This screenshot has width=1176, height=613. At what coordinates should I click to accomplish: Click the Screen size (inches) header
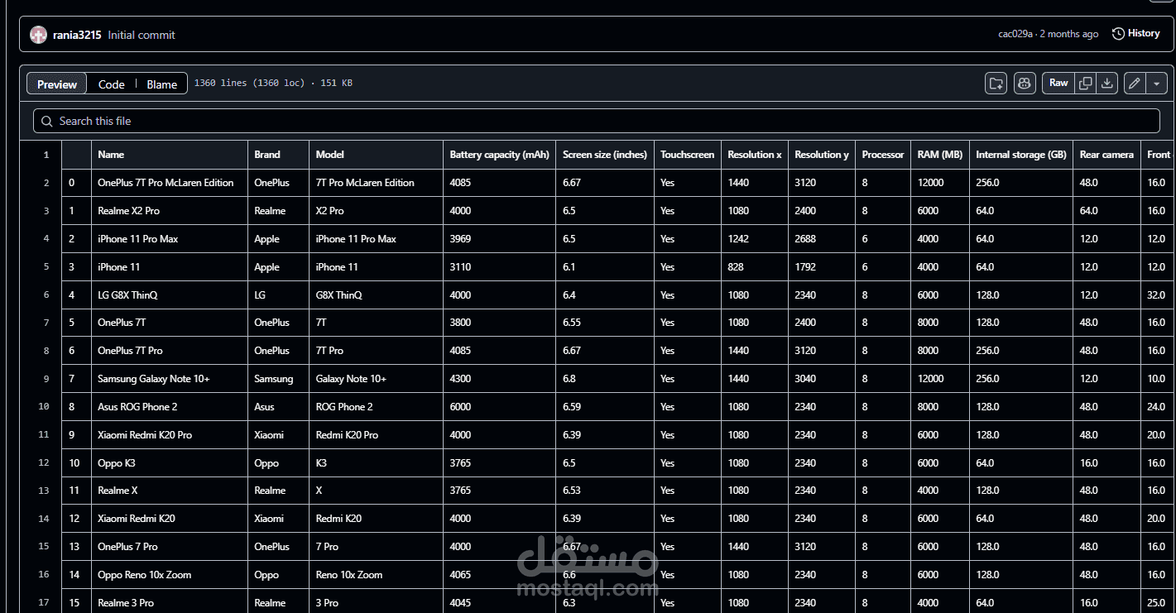[x=605, y=155]
